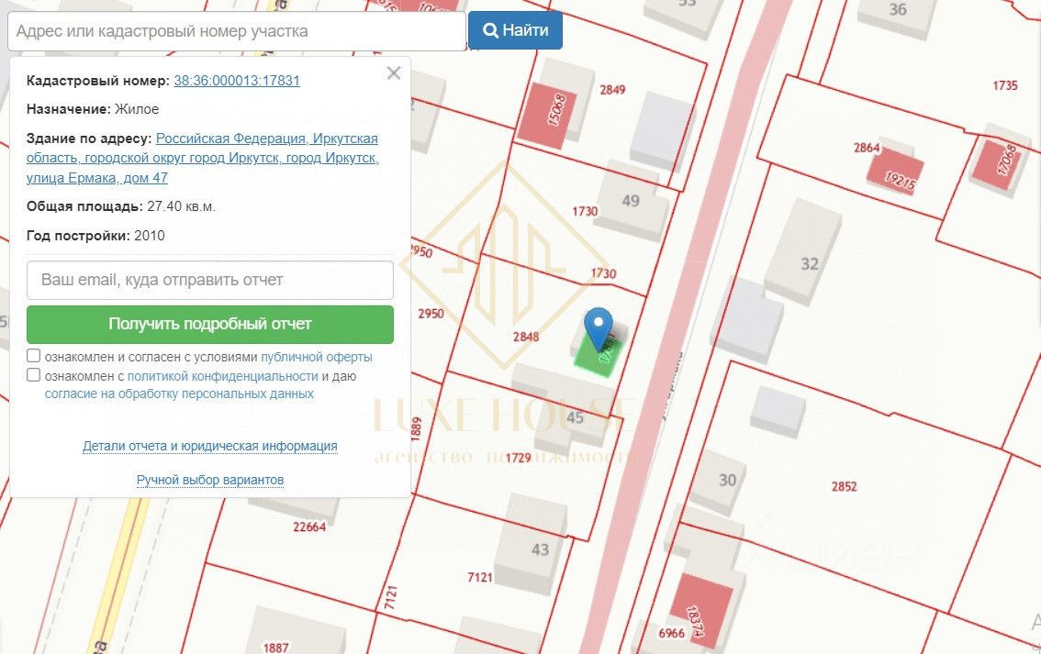The width and height of the screenshot is (1041, 654).
Task: Click the email input for report
Action: [210, 280]
